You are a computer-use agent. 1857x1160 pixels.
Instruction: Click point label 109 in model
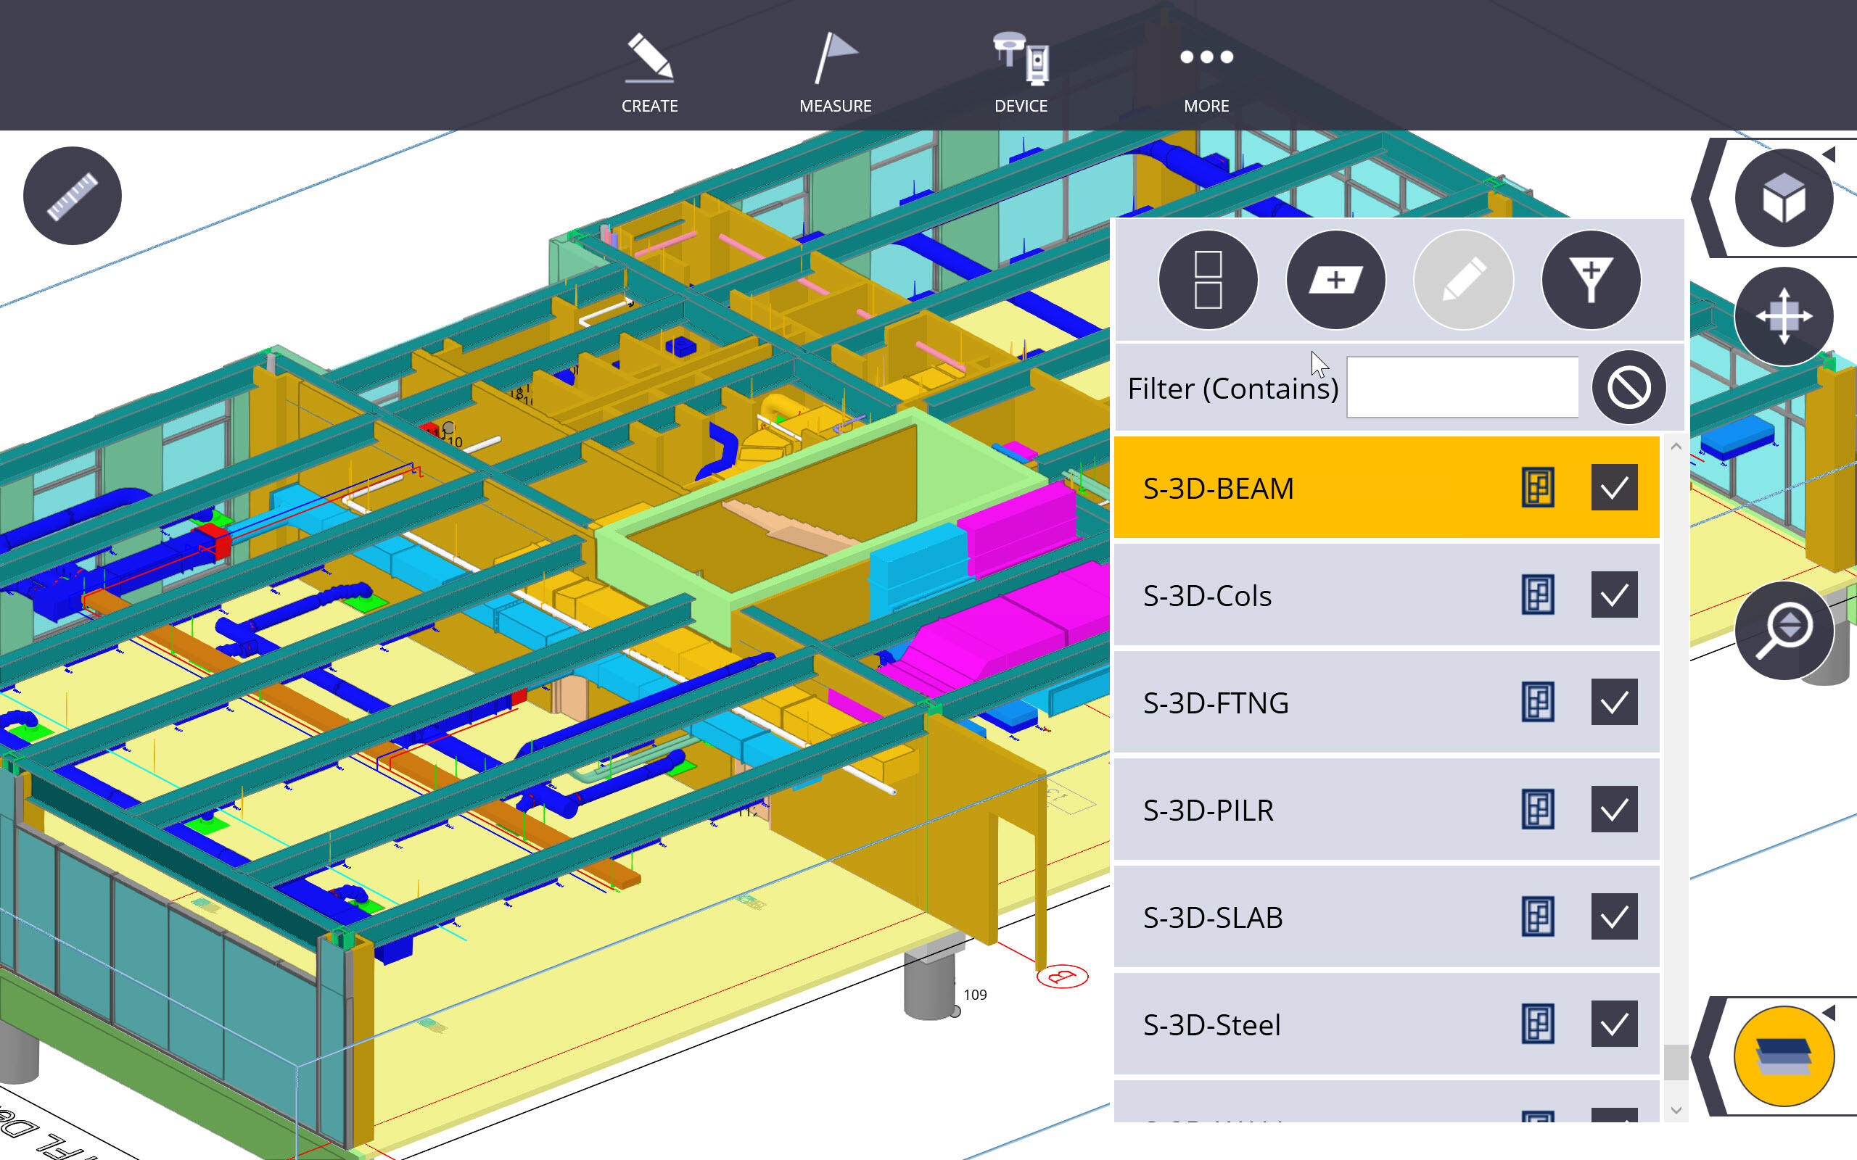tap(974, 995)
